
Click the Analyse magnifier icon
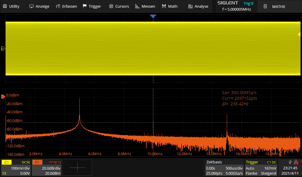coord(190,6)
